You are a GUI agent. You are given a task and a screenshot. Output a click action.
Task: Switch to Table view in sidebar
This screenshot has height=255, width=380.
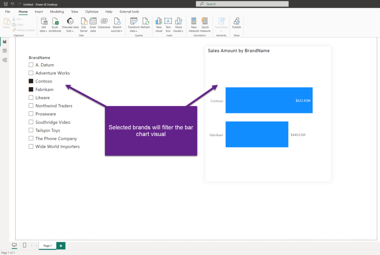coord(4,51)
